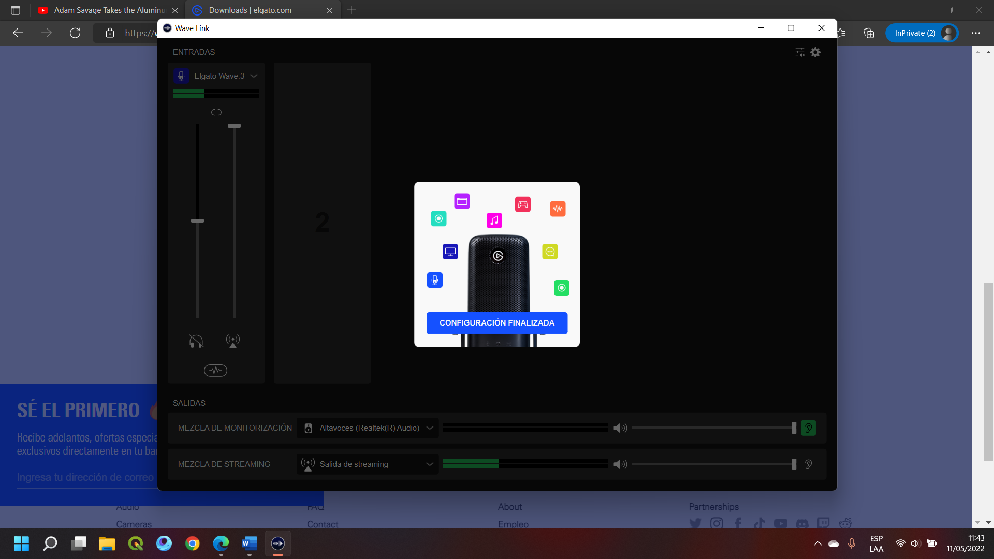The height and width of the screenshot is (559, 994).
Task: Mute the streaming mix speaker icon
Action: (620, 464)
